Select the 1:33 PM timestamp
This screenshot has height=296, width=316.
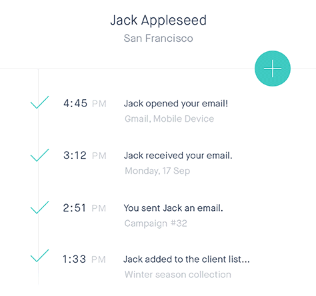pos(84,259)
